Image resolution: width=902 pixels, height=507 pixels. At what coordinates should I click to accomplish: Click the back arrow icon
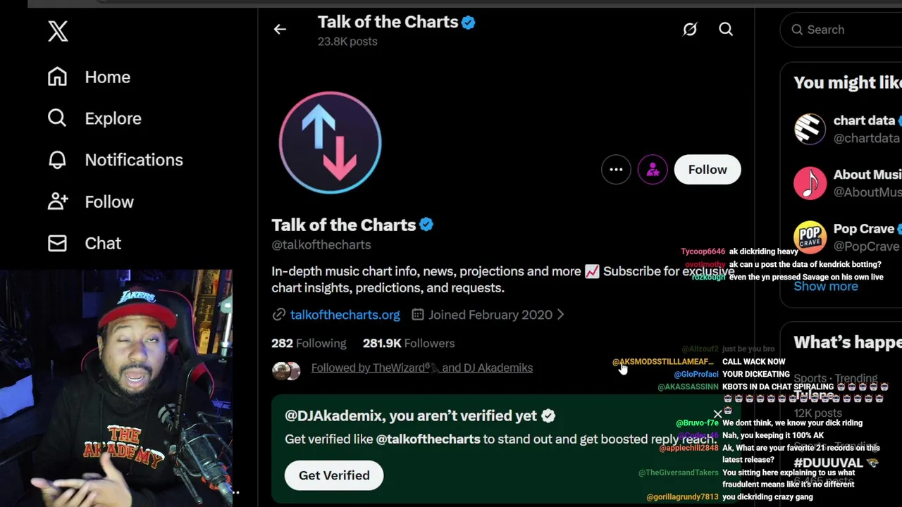(x=280, y=30)
